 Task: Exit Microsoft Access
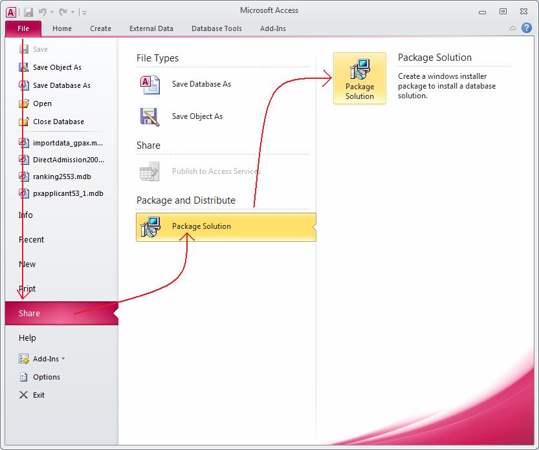[39, 395]
